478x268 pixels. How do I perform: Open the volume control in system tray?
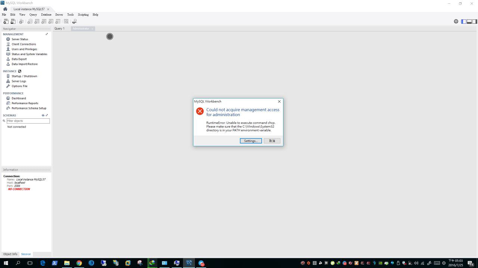tap(416, 263)
